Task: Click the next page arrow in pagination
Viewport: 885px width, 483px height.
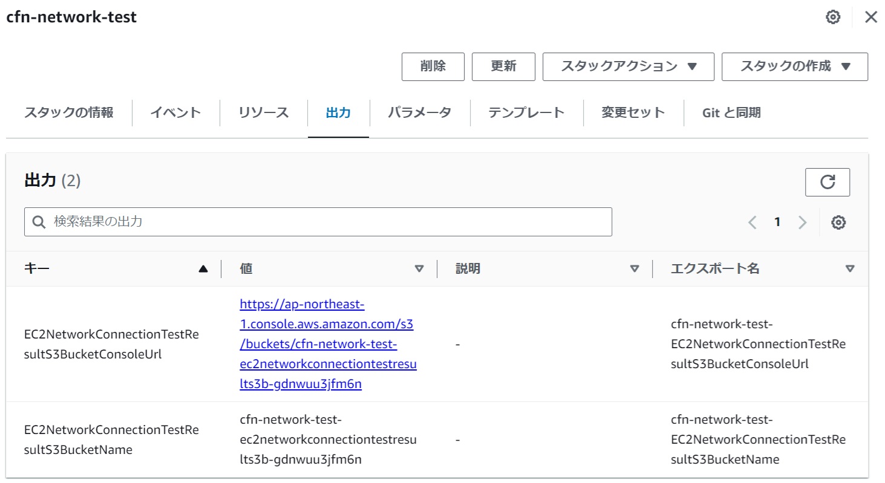Action: pyautogui.click(x=802, y=222)
